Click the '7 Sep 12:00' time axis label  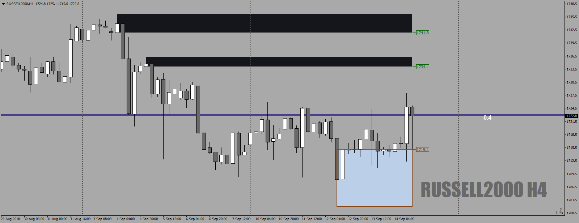241,219
